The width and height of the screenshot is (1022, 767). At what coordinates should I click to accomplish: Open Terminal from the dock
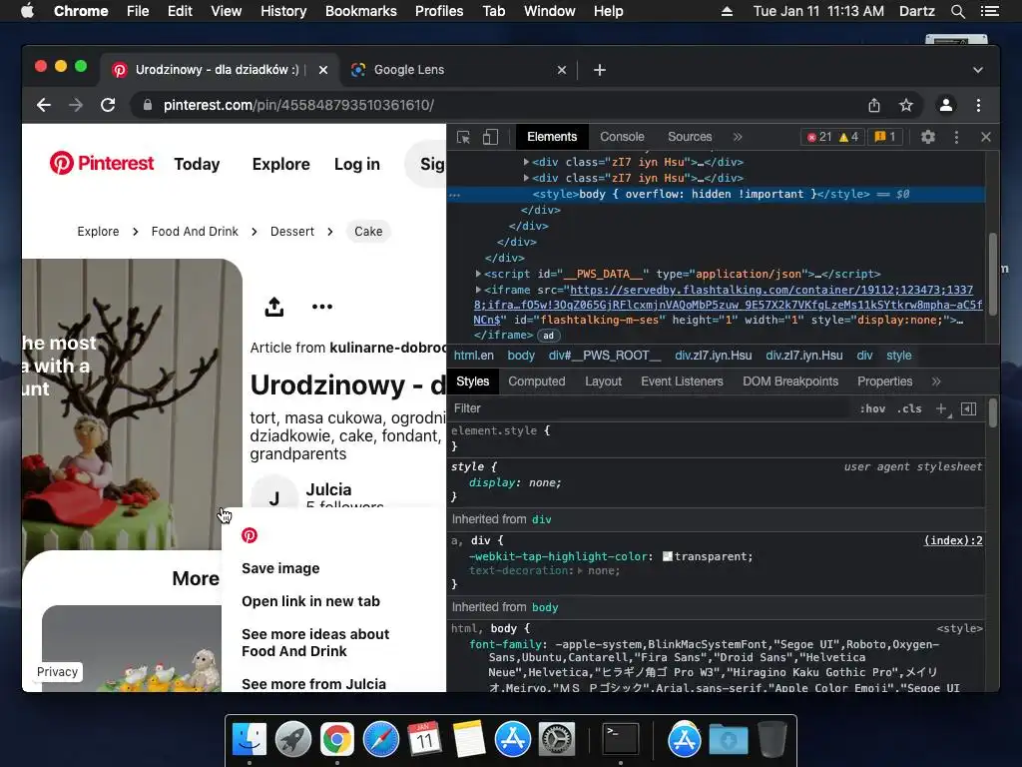tap(621, 740)
